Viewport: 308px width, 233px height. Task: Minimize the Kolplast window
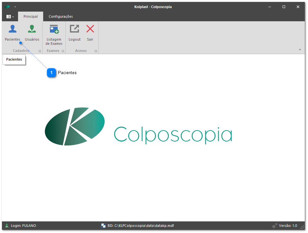point(270,7)
